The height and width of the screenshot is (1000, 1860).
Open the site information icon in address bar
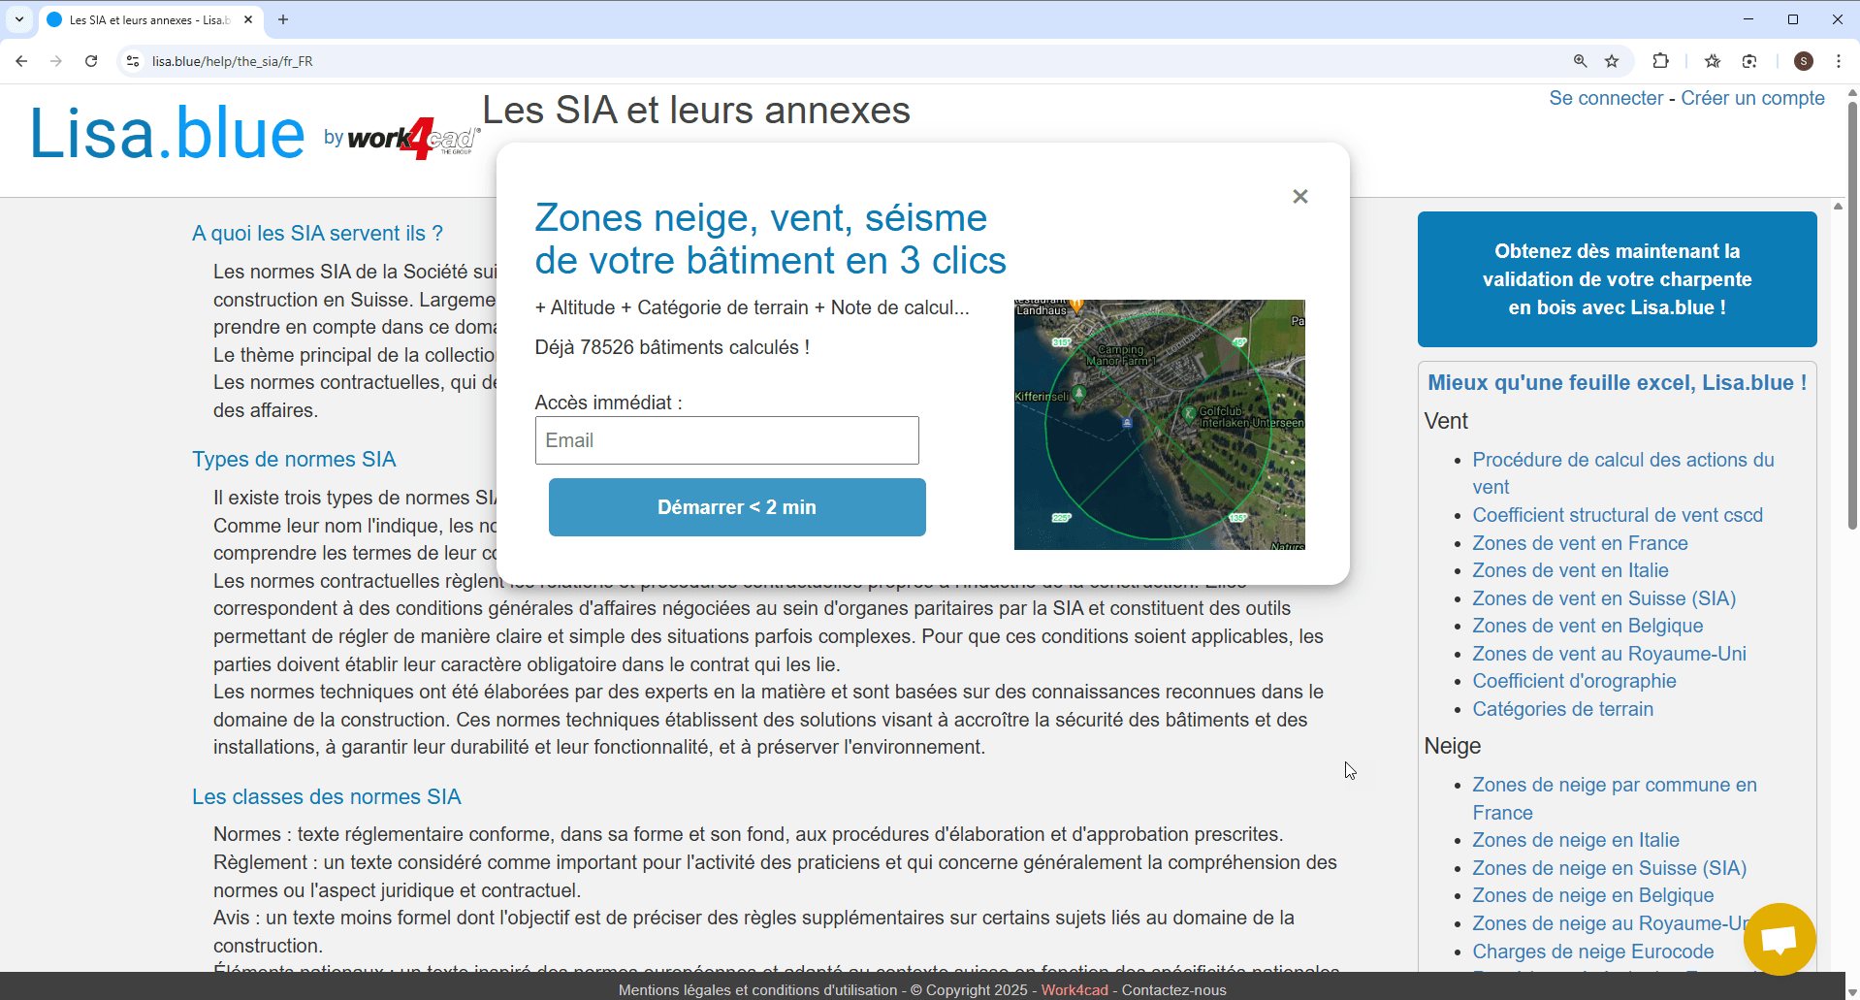[133, 61]
